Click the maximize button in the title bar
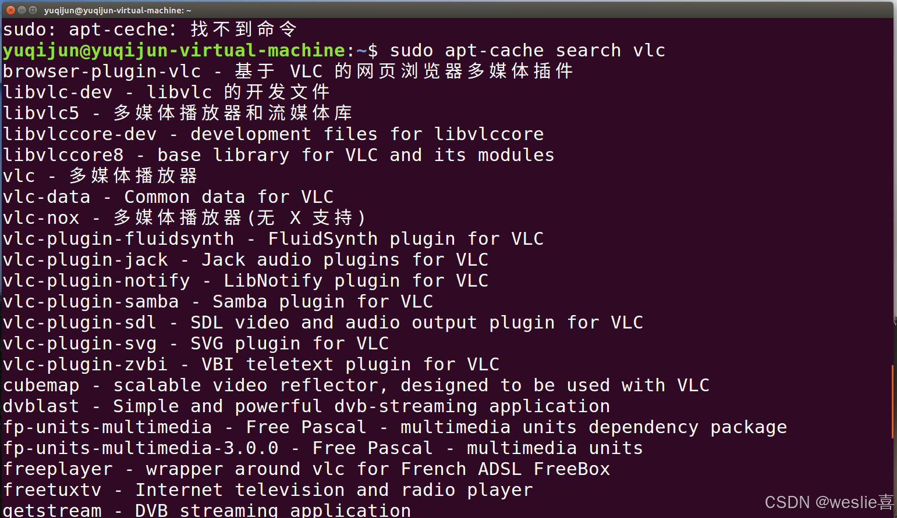The image size is (897, 518). [32, 10]
